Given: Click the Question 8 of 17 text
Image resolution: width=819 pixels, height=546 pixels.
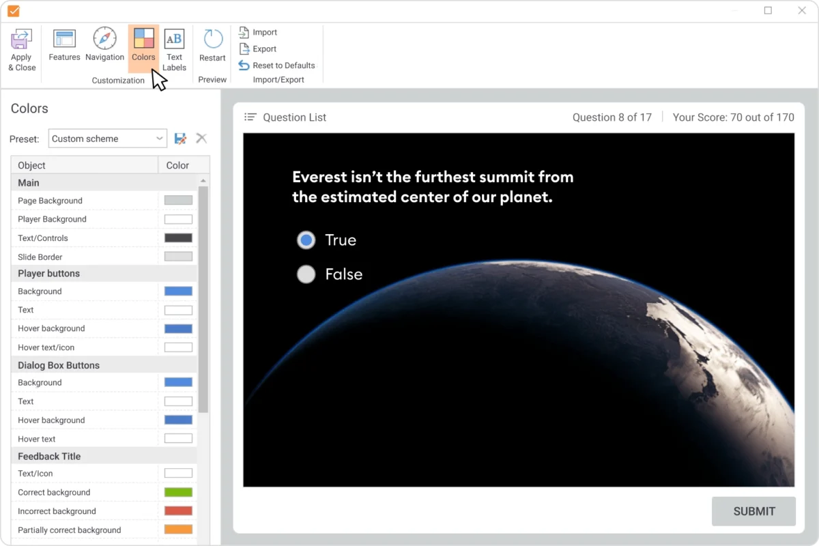Looking at the screenshot, I should pos(612,117).
